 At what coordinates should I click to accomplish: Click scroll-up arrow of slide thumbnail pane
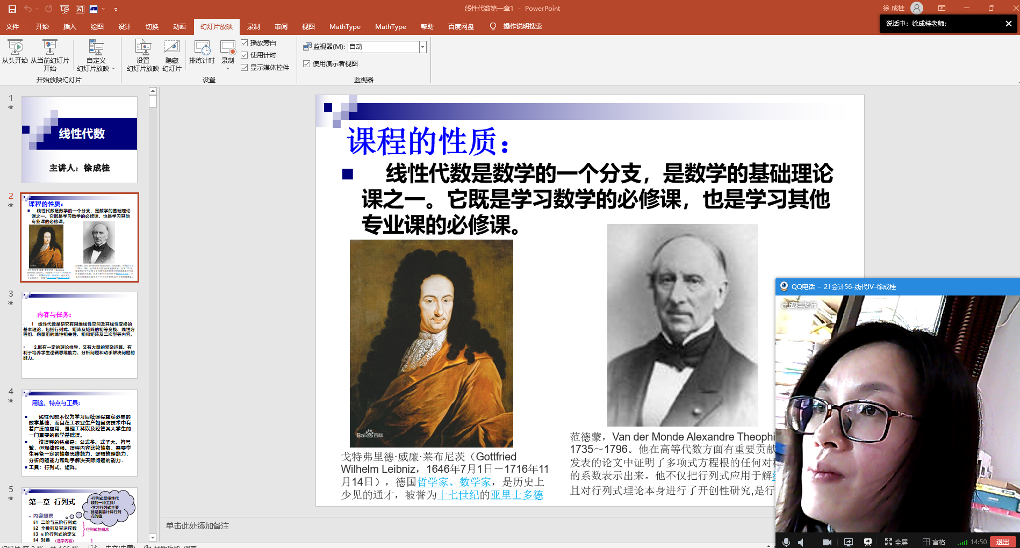pyautogui.click(x=153, y=91)
